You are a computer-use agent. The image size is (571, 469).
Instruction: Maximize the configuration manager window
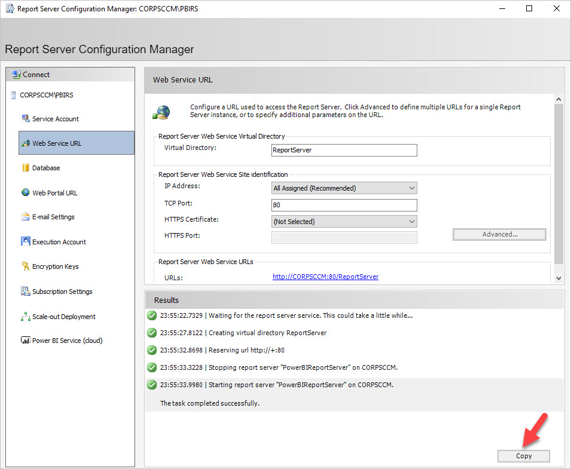529,8
